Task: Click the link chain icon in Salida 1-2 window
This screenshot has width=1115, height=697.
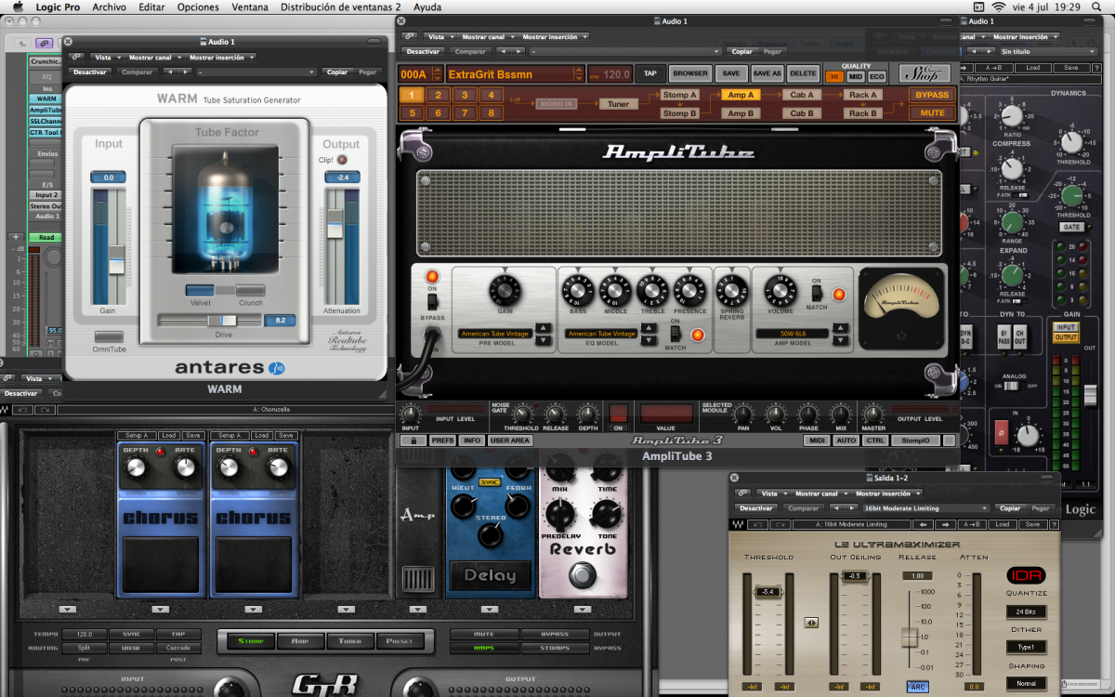Action: pos(741,493)
